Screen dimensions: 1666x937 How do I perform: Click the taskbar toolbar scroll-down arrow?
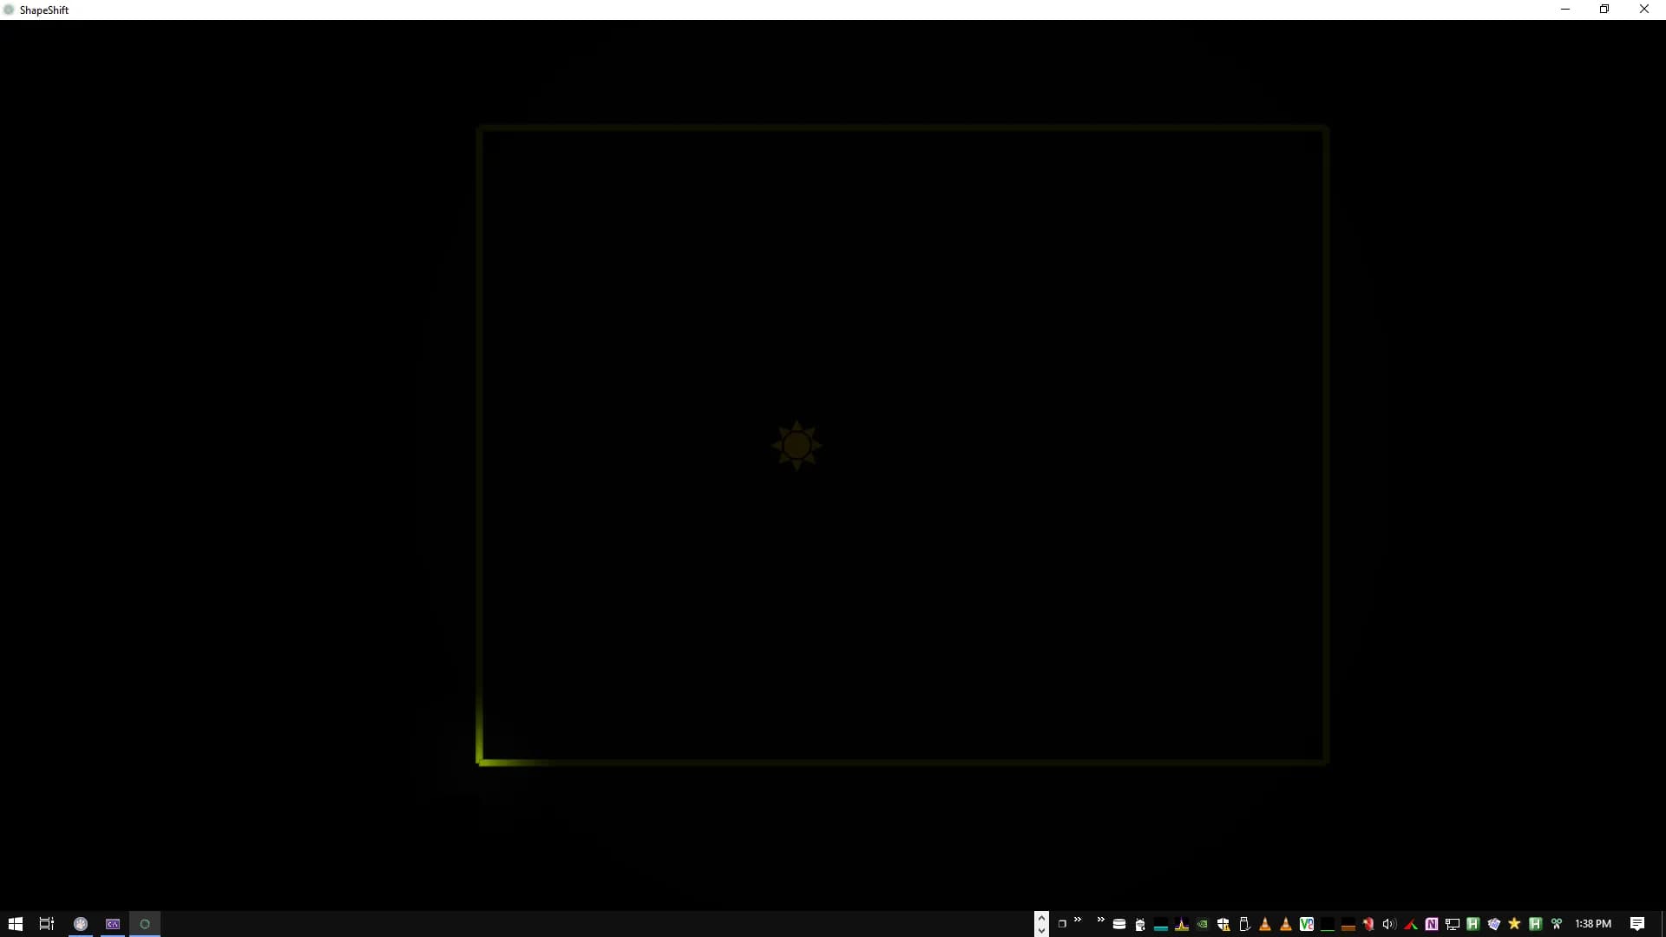[x=1042, y=931]
